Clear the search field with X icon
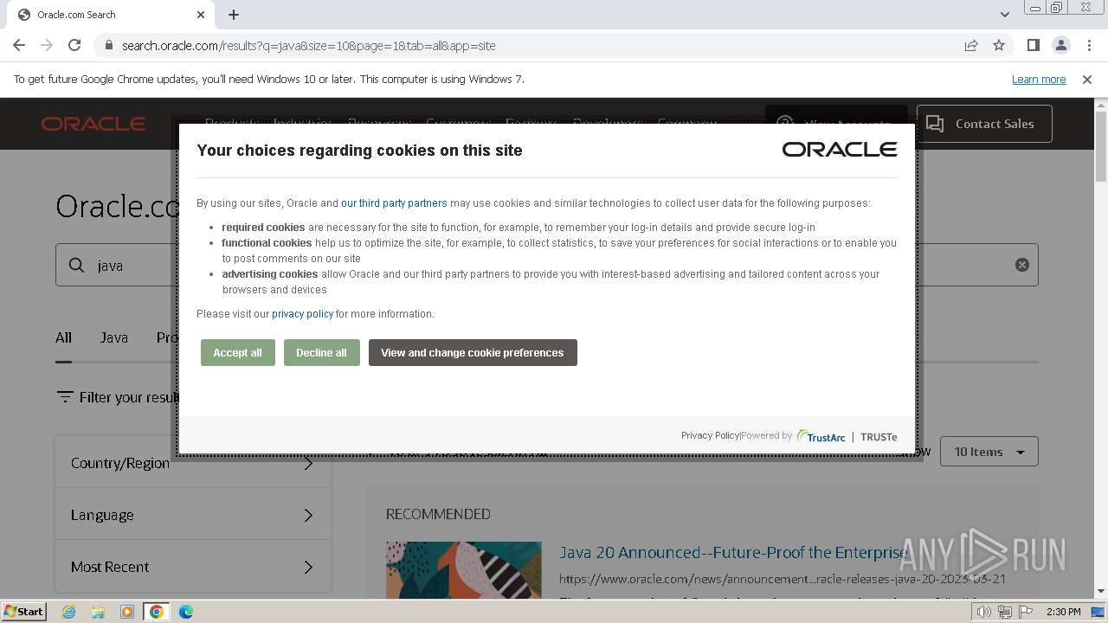 click(1021, 265)
